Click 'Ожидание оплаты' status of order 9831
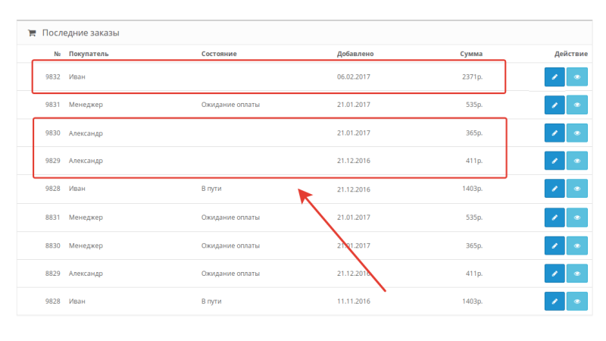 230,105
